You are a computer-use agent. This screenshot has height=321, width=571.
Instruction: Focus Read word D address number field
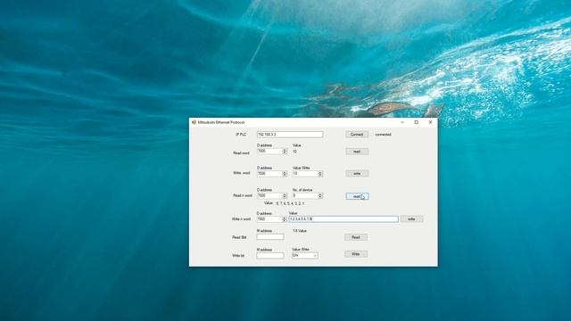point(269,152)
